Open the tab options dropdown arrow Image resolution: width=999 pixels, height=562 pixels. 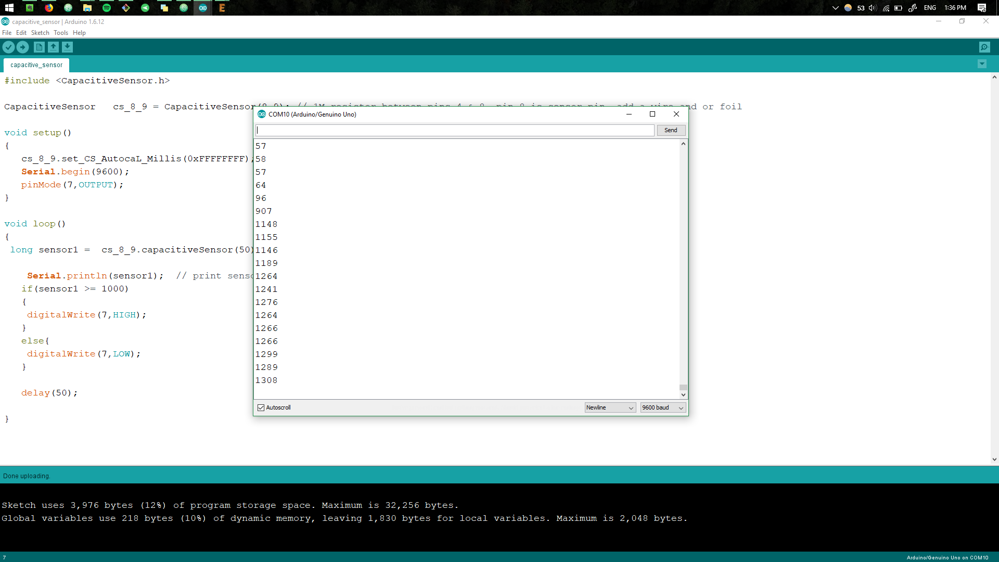click(x=982, y=64)
